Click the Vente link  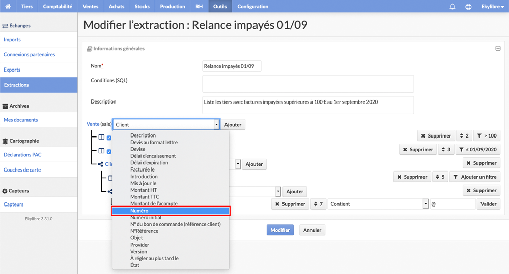click(x=93, y=124)
